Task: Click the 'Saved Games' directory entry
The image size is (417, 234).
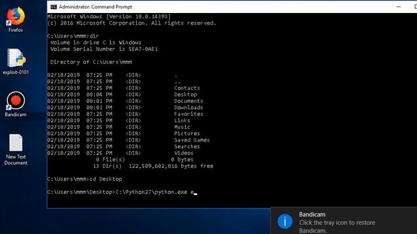Action: (x=192, y=140)
